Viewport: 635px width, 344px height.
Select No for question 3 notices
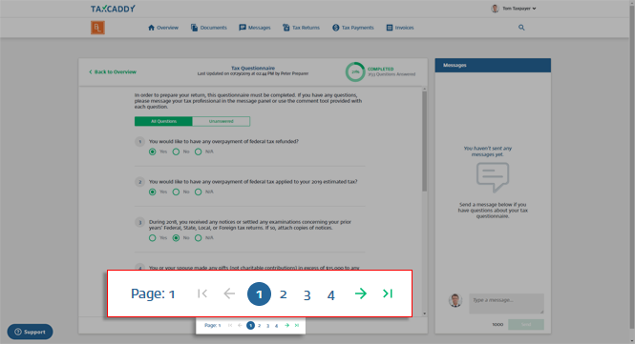pyautogui.click(x=176, y=238)
